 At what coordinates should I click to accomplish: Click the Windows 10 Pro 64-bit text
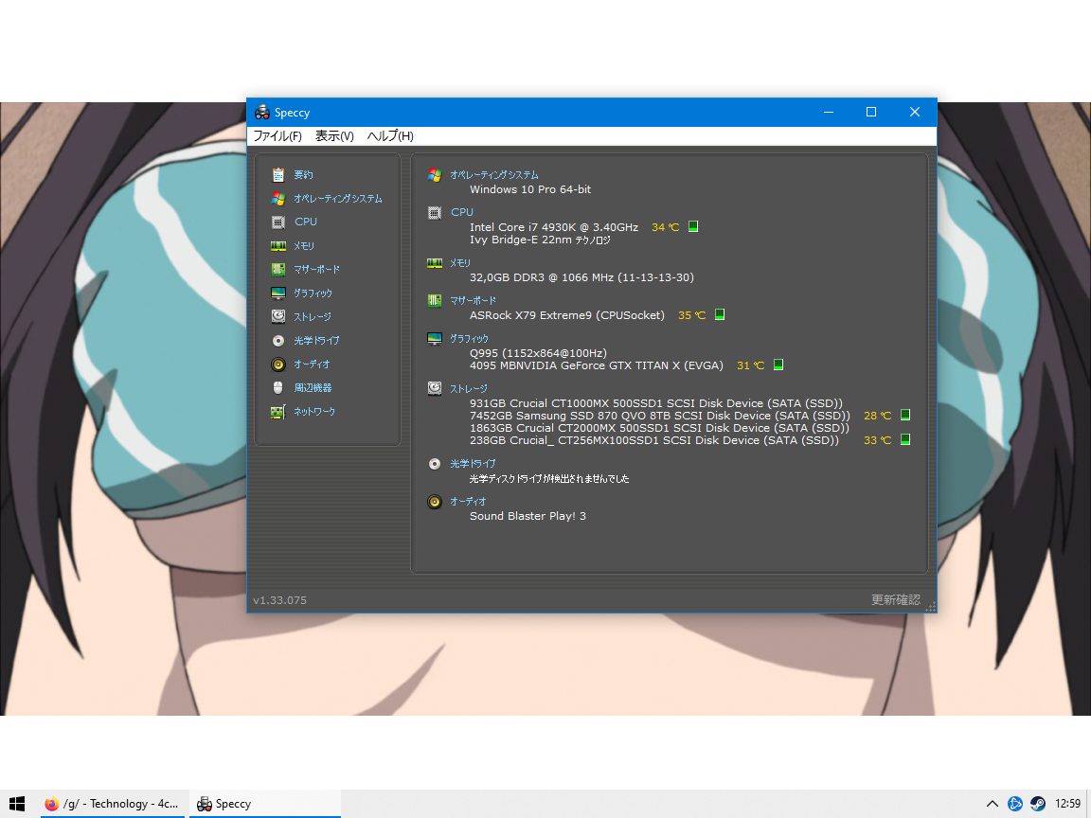pyautogui.click(x=530, y=189)
